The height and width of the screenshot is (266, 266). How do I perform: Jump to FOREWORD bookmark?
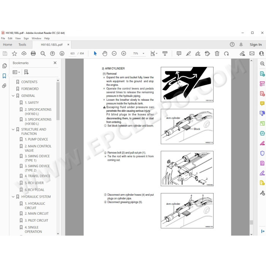click(30, 89)
